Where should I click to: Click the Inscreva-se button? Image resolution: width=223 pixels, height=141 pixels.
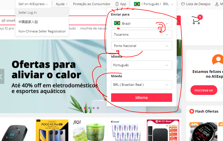pos(204,90)
